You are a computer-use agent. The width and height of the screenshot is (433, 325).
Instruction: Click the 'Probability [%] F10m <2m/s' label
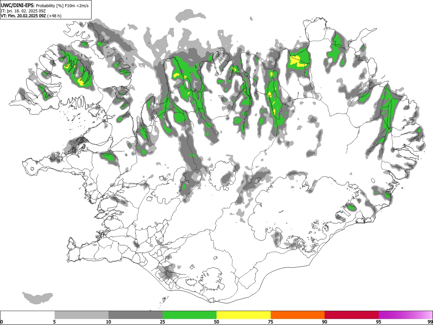(63, 6)
